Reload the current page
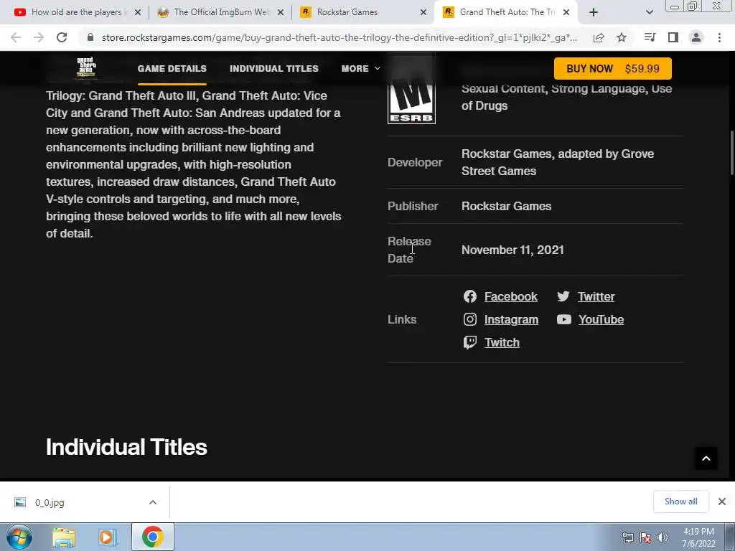 (x=62, y=37)
